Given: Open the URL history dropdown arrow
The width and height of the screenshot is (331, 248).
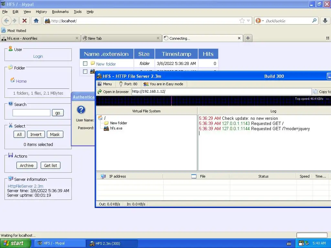Looking at the screenshot, I should click(249, 21).
